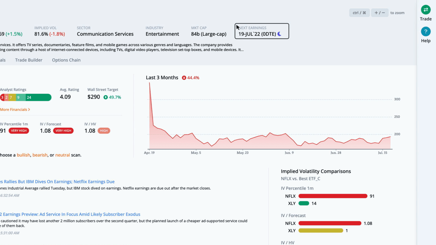Click the moon icon beside earnings date
The width and height of the screenshot is (436, 245).
(279, 34)
